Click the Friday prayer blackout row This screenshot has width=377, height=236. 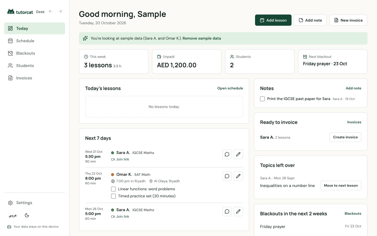[311, 227]
